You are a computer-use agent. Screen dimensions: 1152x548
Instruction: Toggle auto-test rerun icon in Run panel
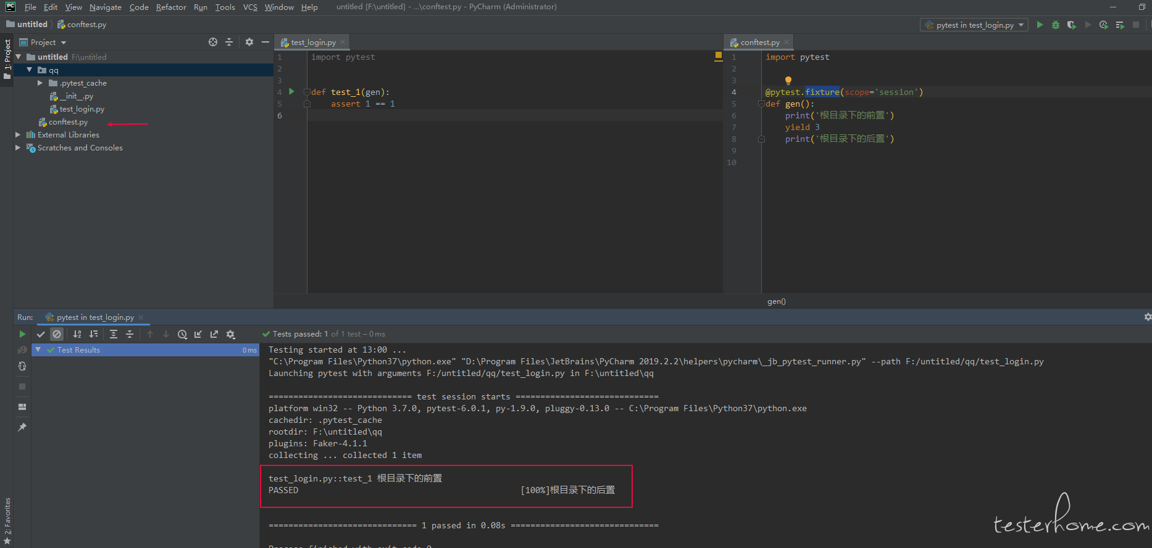22,366
